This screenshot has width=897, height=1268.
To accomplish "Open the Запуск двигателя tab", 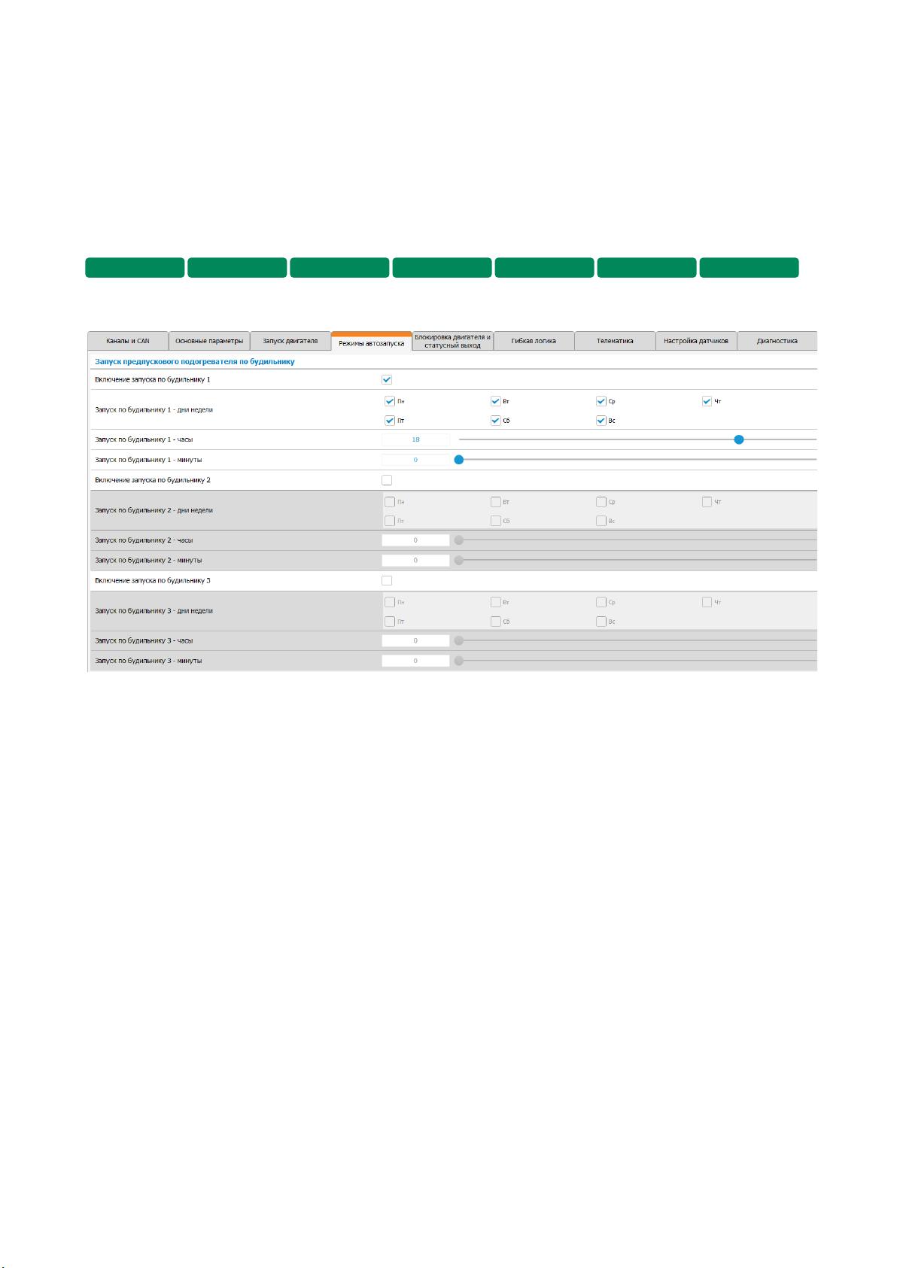I will pyautogui.click(x=290, y=341).
